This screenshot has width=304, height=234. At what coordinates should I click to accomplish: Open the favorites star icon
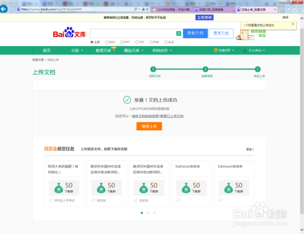pyautogui.click(x=294, y=9)
